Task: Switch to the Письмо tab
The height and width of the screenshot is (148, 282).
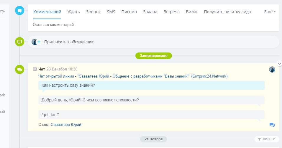Action: [129, 12]
